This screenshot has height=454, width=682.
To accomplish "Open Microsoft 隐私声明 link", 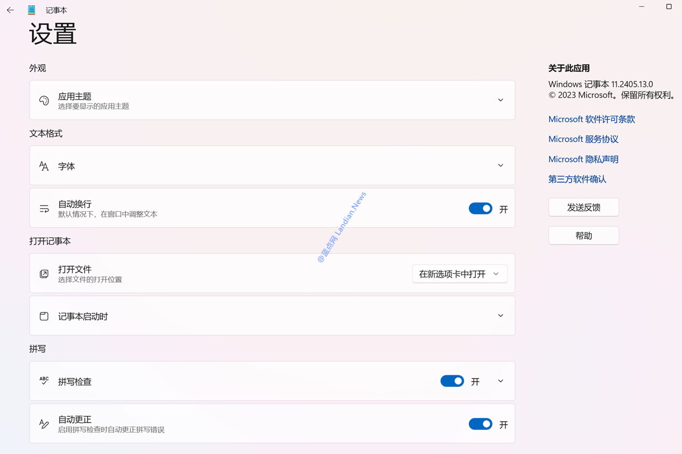I will click(x=583, y=159).
